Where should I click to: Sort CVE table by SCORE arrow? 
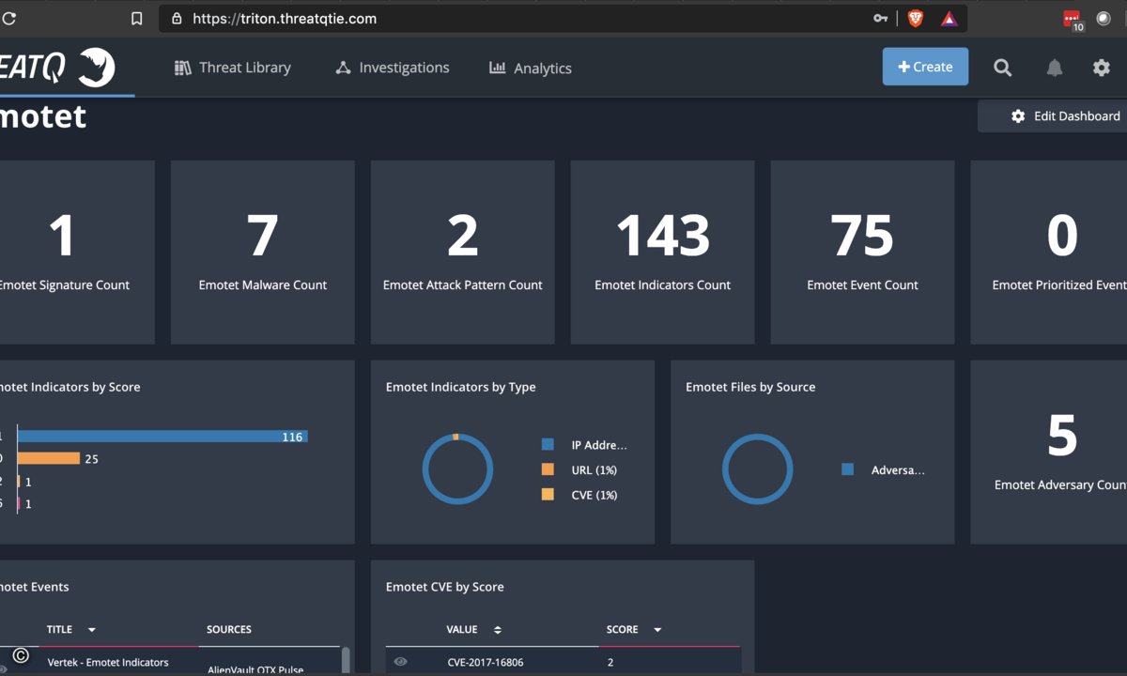(657, 630)
